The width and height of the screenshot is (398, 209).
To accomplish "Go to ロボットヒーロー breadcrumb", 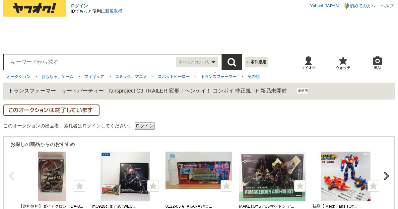I will [x=174, y=77].
